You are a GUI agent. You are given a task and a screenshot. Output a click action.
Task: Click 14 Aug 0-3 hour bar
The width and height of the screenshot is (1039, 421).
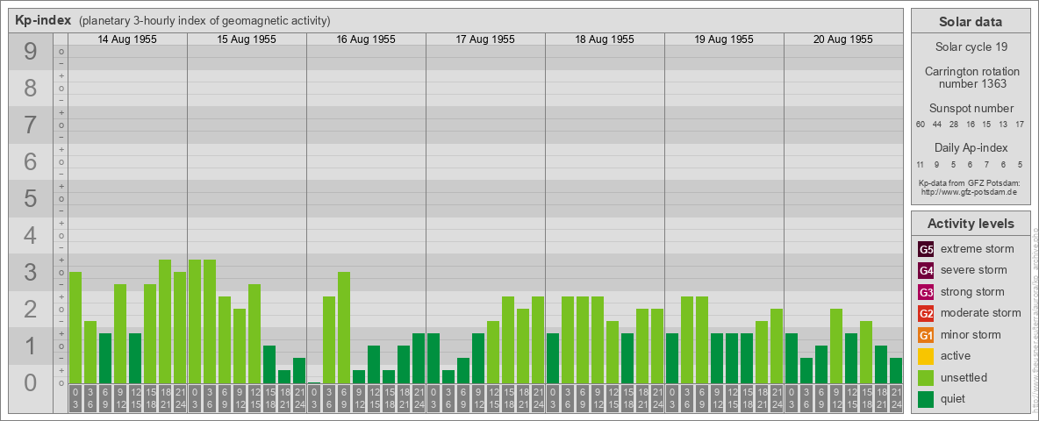(x=75, y=328)
